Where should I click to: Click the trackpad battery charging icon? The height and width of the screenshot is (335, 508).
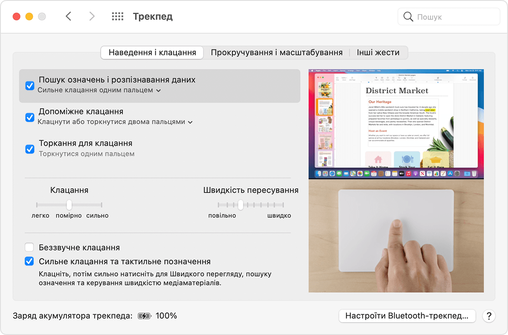[144, 316]
